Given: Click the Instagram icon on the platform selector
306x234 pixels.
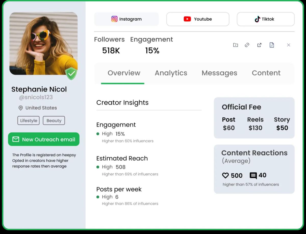Looking at the screenshot, I should click(114, 19).
